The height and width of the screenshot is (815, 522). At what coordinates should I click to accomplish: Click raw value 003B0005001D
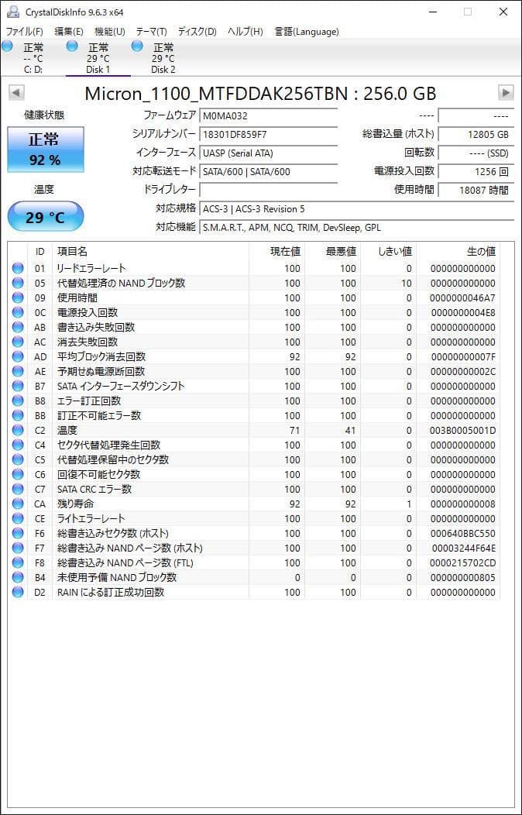pos(463,431)
